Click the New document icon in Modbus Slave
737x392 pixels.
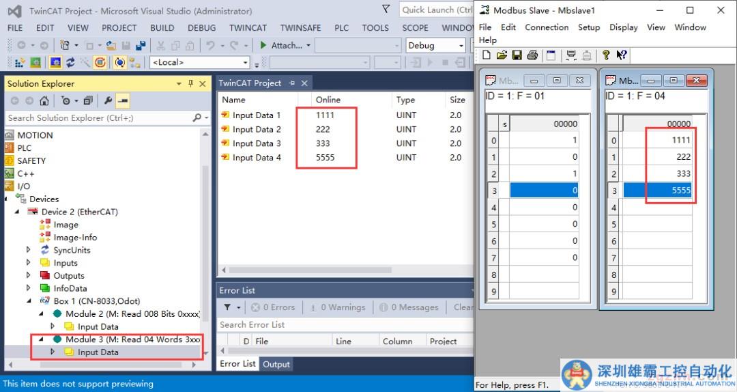(487, 55)
